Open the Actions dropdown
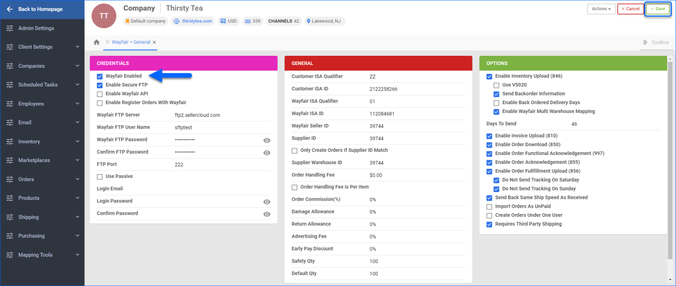Viewport: 676px width, 286px height. [x=601, y=9]
